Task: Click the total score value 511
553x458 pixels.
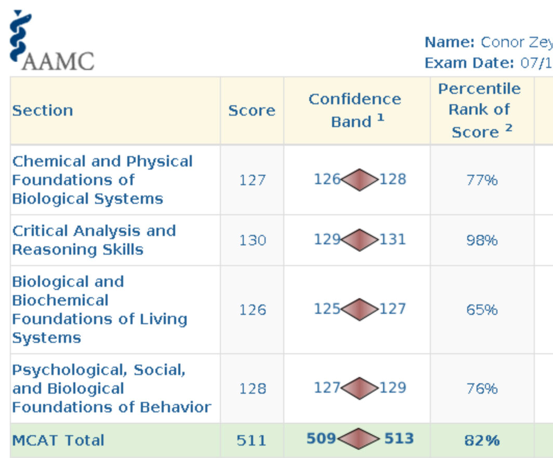Action: (x=252, y=440)
